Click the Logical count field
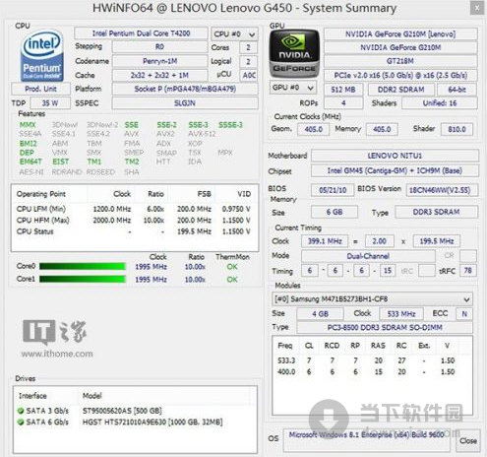 pos(248,61)
